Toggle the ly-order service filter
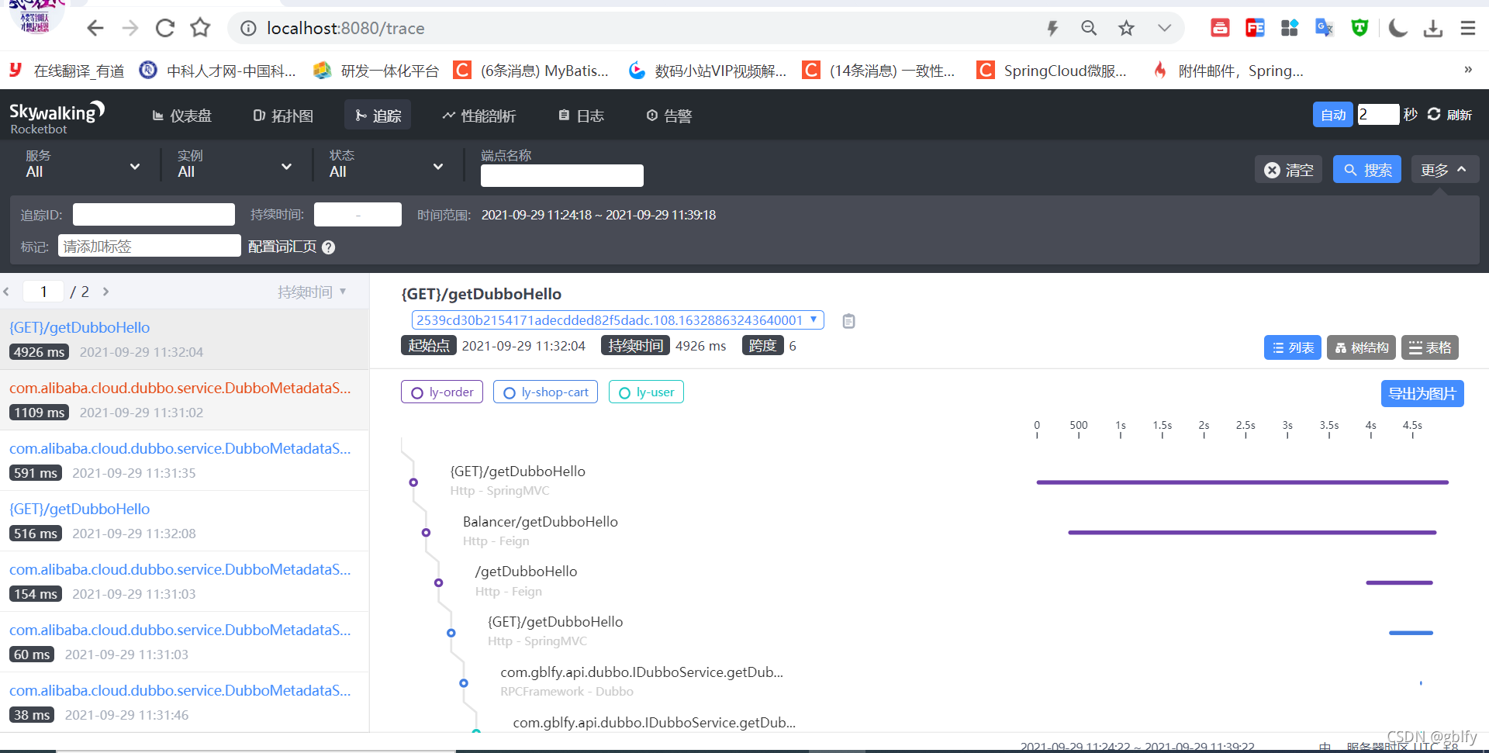The image size is (1489, 753). [442, 392]
